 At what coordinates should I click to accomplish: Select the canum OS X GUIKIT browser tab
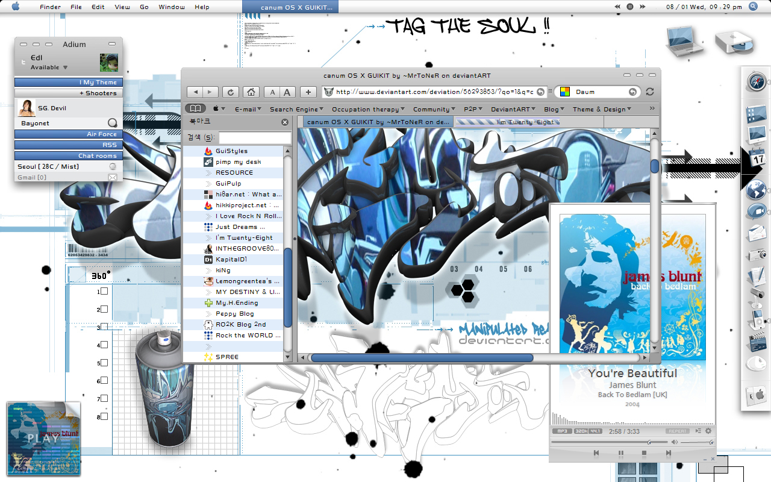378,122
